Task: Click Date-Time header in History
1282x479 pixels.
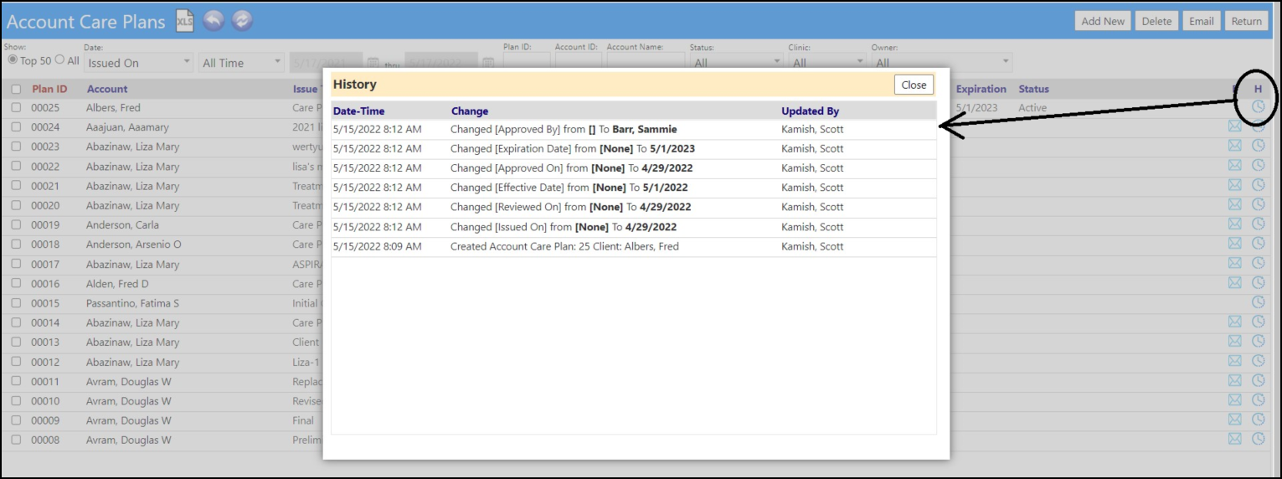Action: [358, 111]
